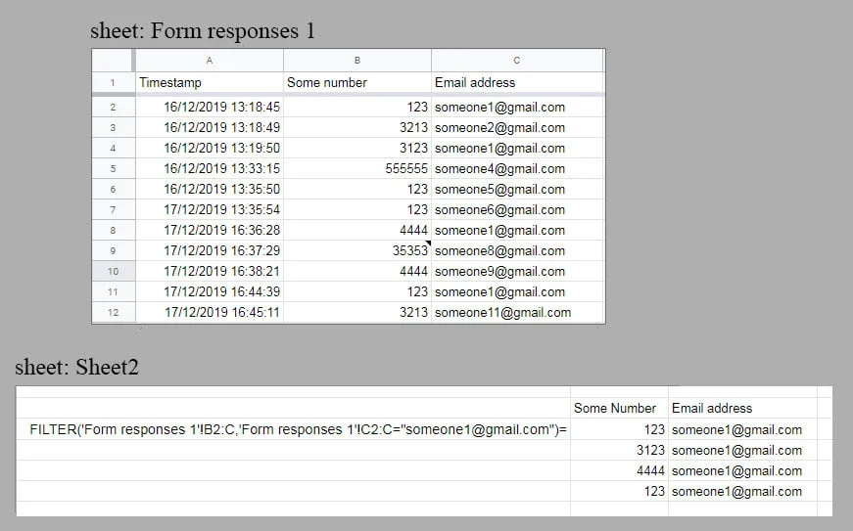Click the Timestamp header cell

210,82
